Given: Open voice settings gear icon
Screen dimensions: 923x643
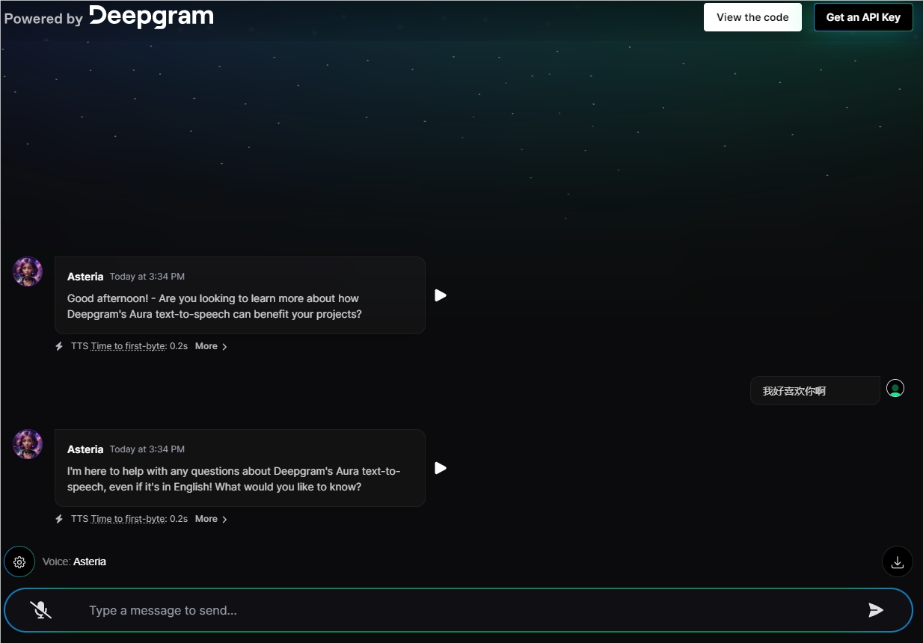Looking at the screenshot, I should (19, 562).
